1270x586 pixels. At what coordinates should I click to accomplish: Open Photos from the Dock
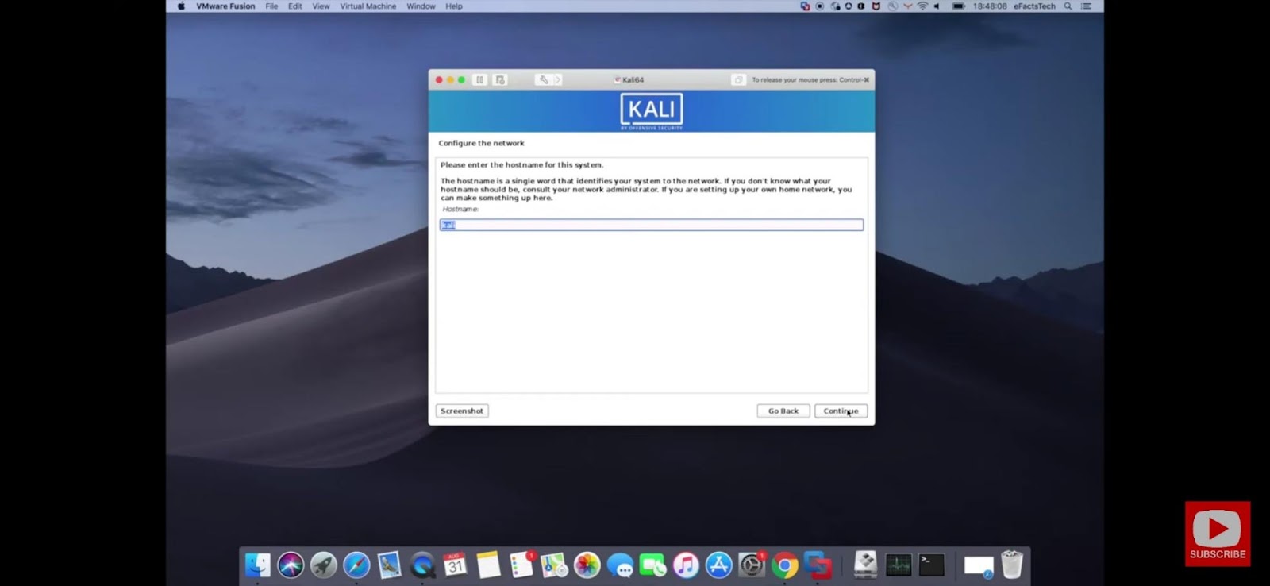point(587,565)
